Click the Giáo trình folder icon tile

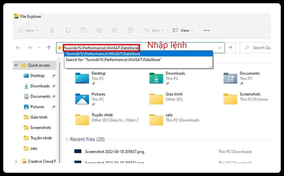click(x=156, y=99)
